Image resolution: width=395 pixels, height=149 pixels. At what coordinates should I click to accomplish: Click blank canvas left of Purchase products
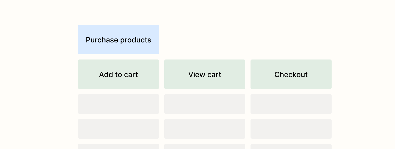click(x=39, y=40)
